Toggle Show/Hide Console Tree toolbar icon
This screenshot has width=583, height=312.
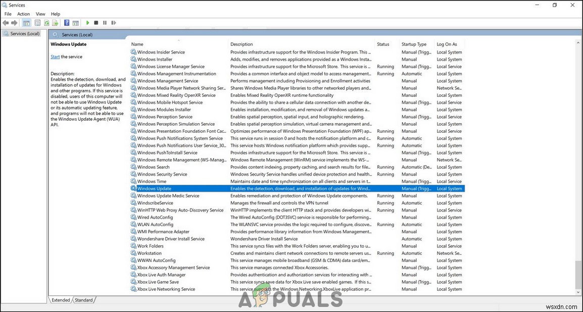click(x=26, y=23)
